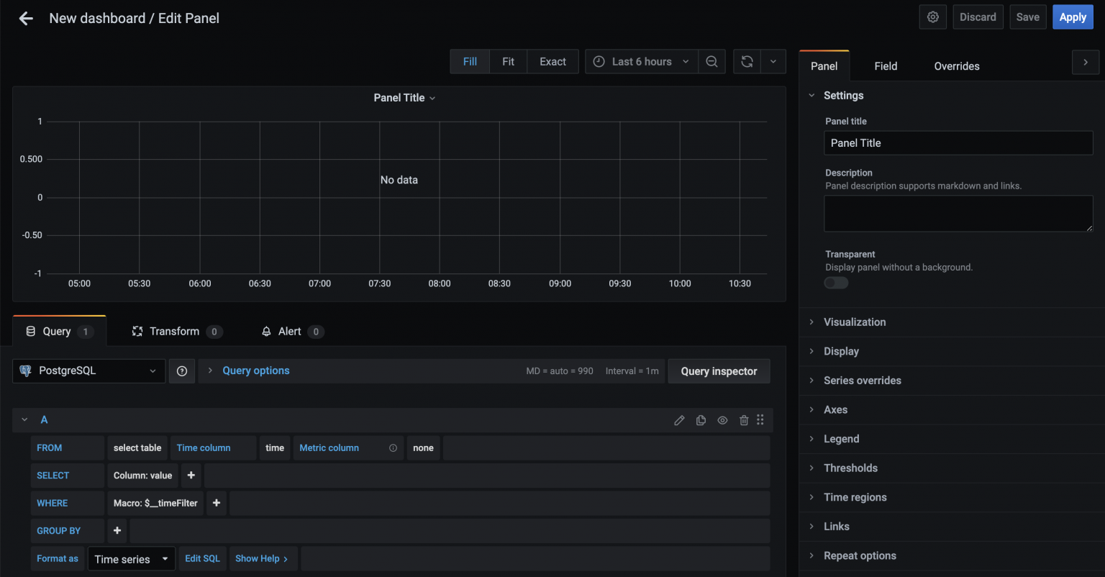
Task: Open the Overrides tab
Action: pyautogui.click(x=956, y=66)
